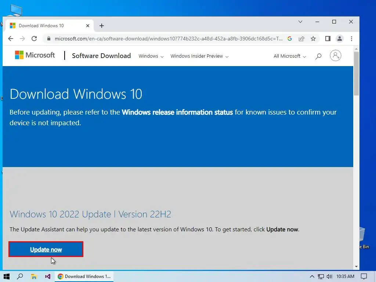Viewport: 376px width, 282px height.
Task: Select the Download Windows 10 tab
Action: tap(49, 26)
